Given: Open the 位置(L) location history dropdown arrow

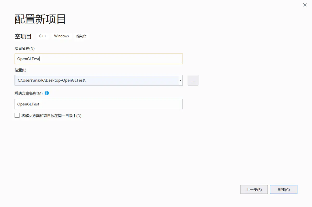Looking at the screenshot, I should pyautogui.click(x=180, y=80).
